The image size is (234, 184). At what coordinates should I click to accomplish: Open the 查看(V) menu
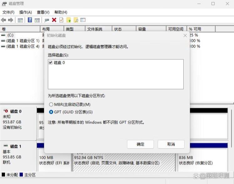(43, 12)
